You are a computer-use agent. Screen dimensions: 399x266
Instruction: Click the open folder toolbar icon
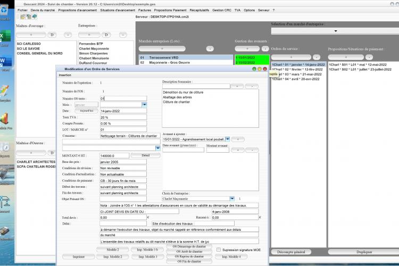tap(23, 17)
